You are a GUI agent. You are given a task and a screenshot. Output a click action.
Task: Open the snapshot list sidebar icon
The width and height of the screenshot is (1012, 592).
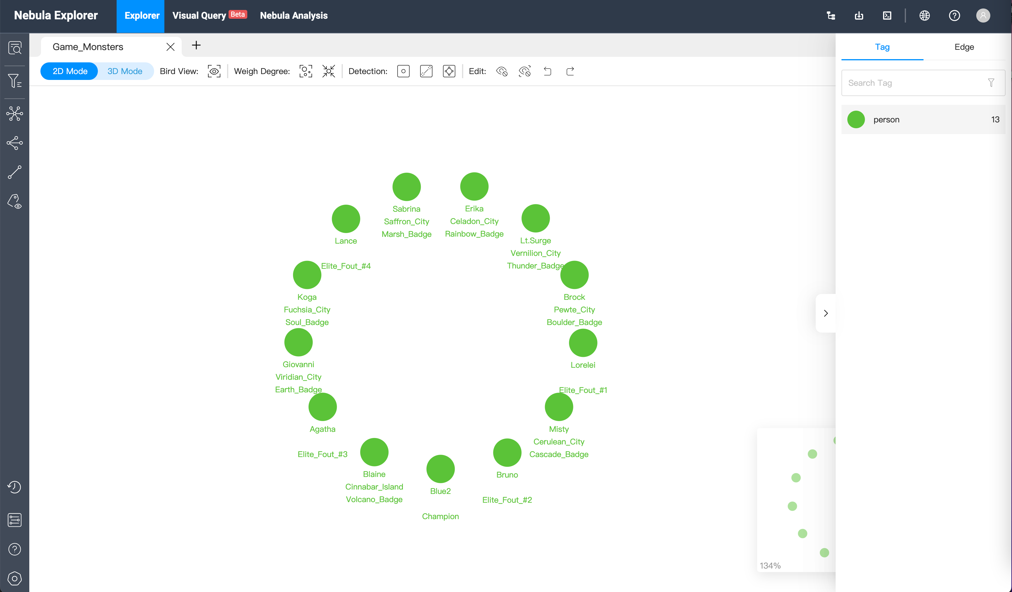[14, 520]
